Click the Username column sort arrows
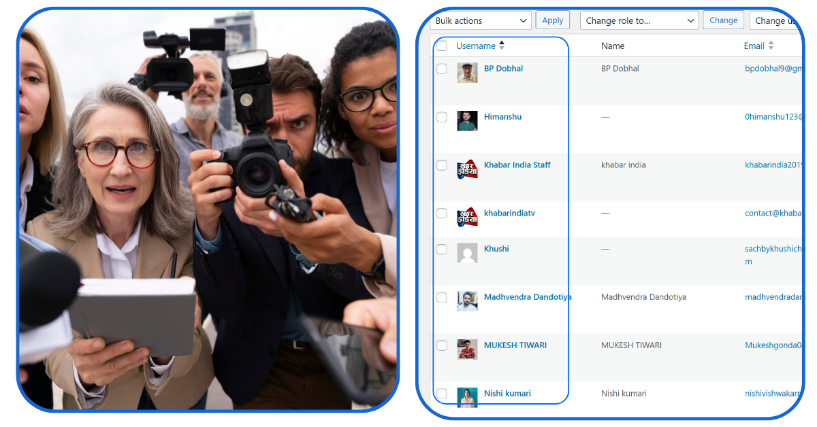Screen dimensions: 817x427 (502, 44)
